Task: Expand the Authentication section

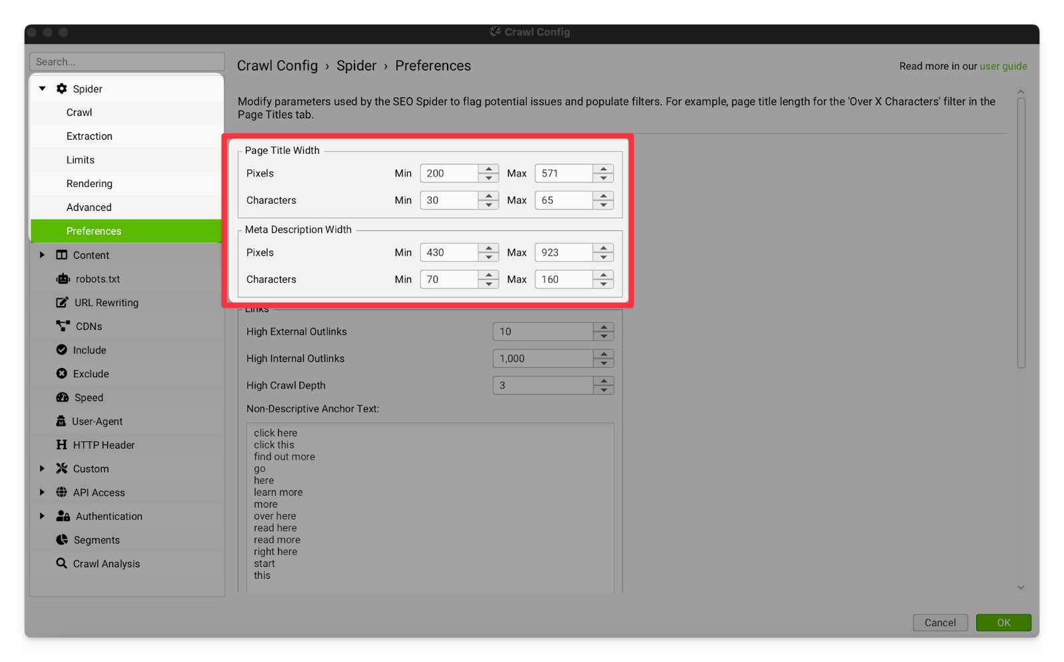Action: [x=43, y=516]
